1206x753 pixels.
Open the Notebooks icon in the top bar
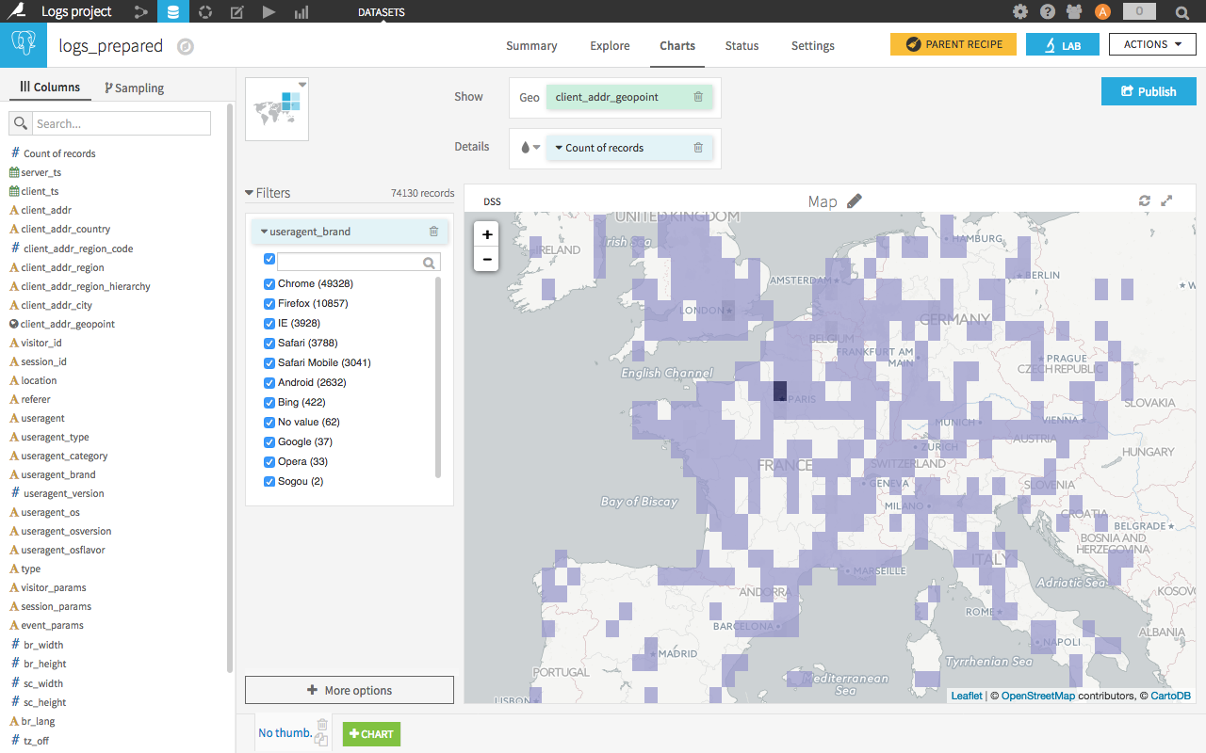[236, 11]
